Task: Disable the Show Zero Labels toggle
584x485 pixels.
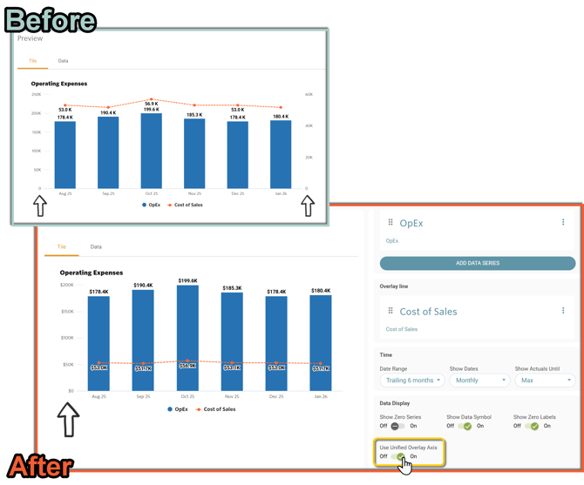Action: pyautogui.click(x=533, y=426)
